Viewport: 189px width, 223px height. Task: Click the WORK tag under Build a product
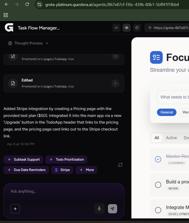173,189
